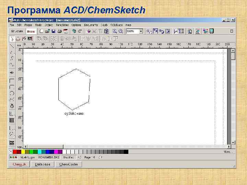Click More... in color palette
The height and width of the screenshot is (185, 247).
click(228, 152)
